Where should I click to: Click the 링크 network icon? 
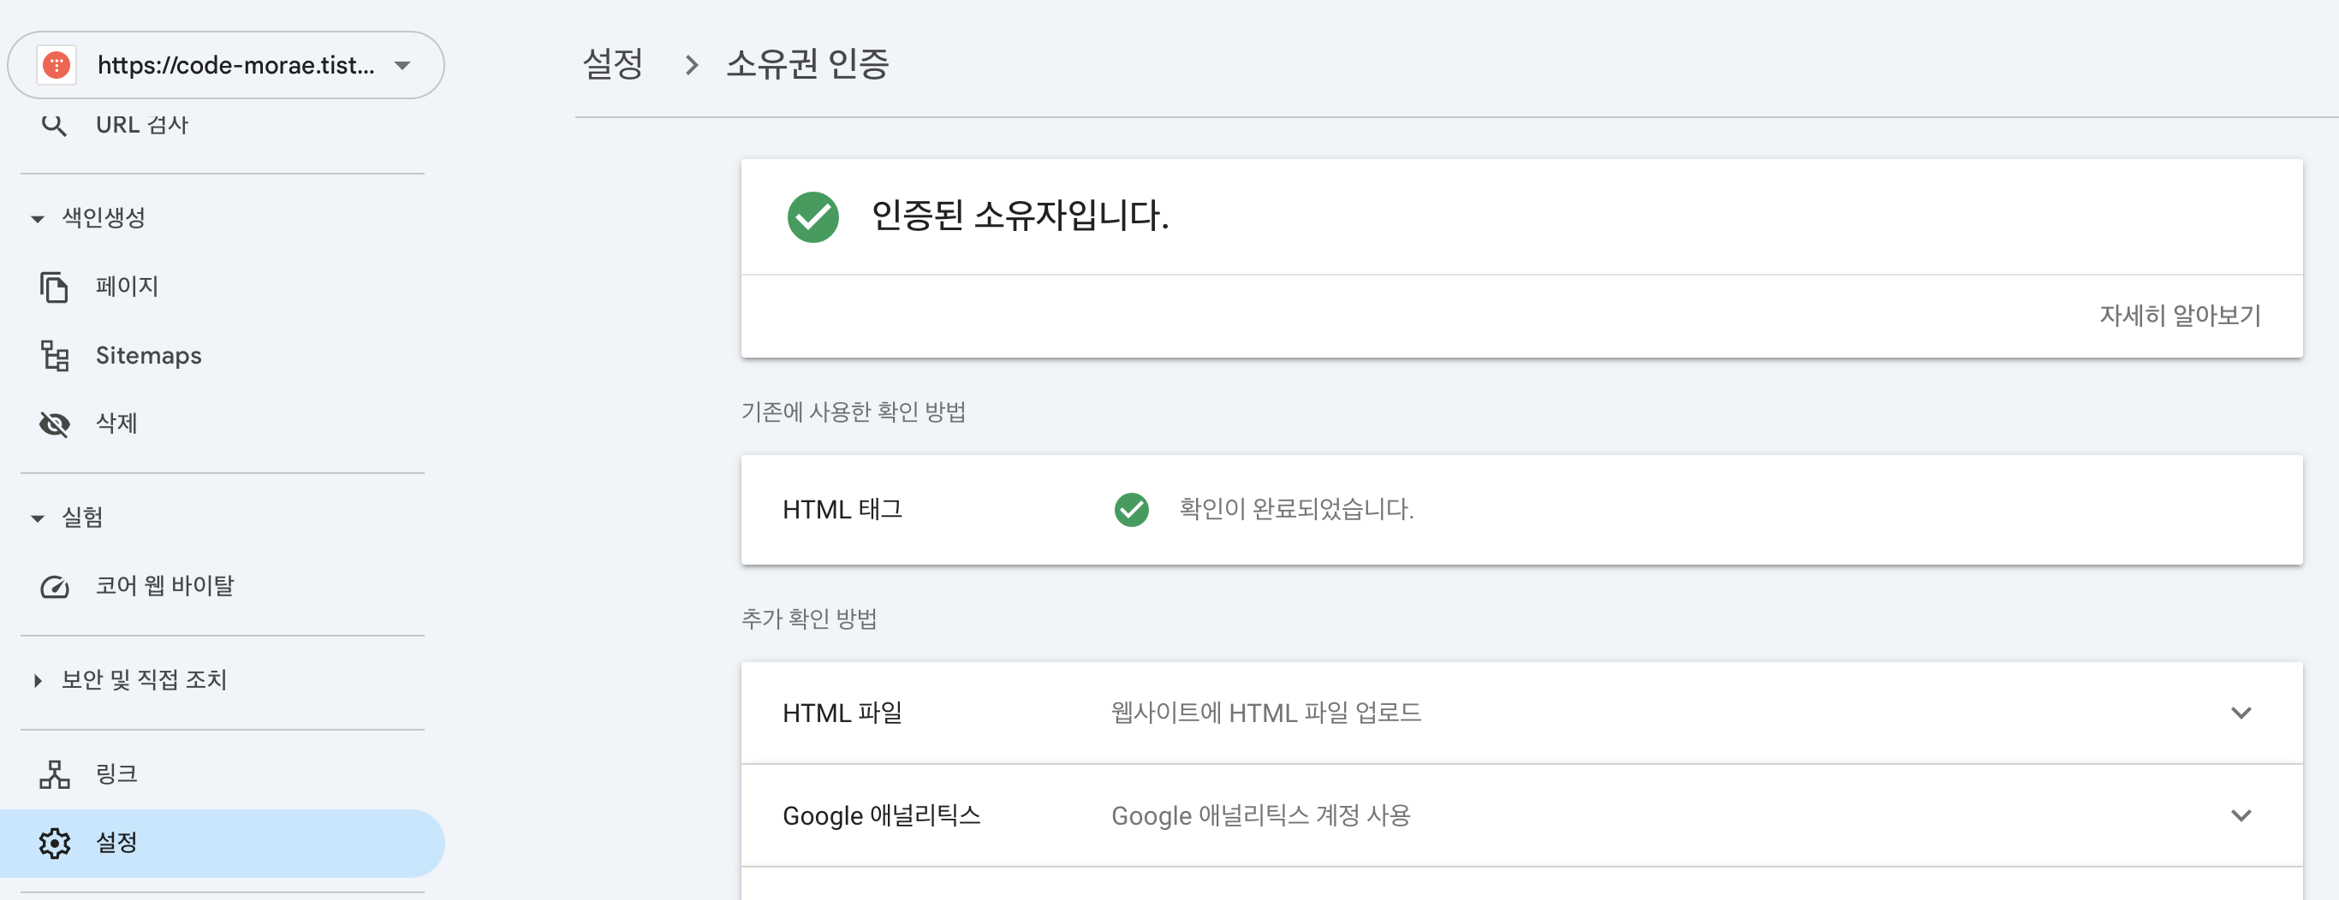(55, 774)
